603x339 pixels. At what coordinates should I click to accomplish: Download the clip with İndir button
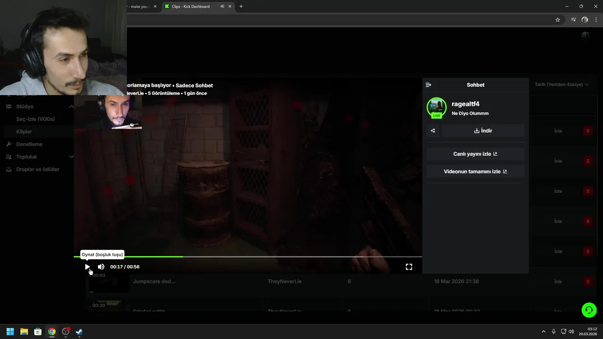(x=483, y=131)
